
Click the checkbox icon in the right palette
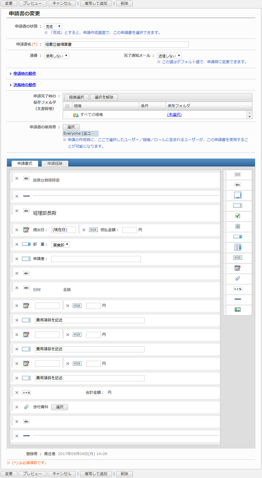point(237,216)
